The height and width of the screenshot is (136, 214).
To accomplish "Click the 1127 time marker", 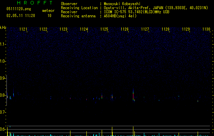I will [145, 29].
